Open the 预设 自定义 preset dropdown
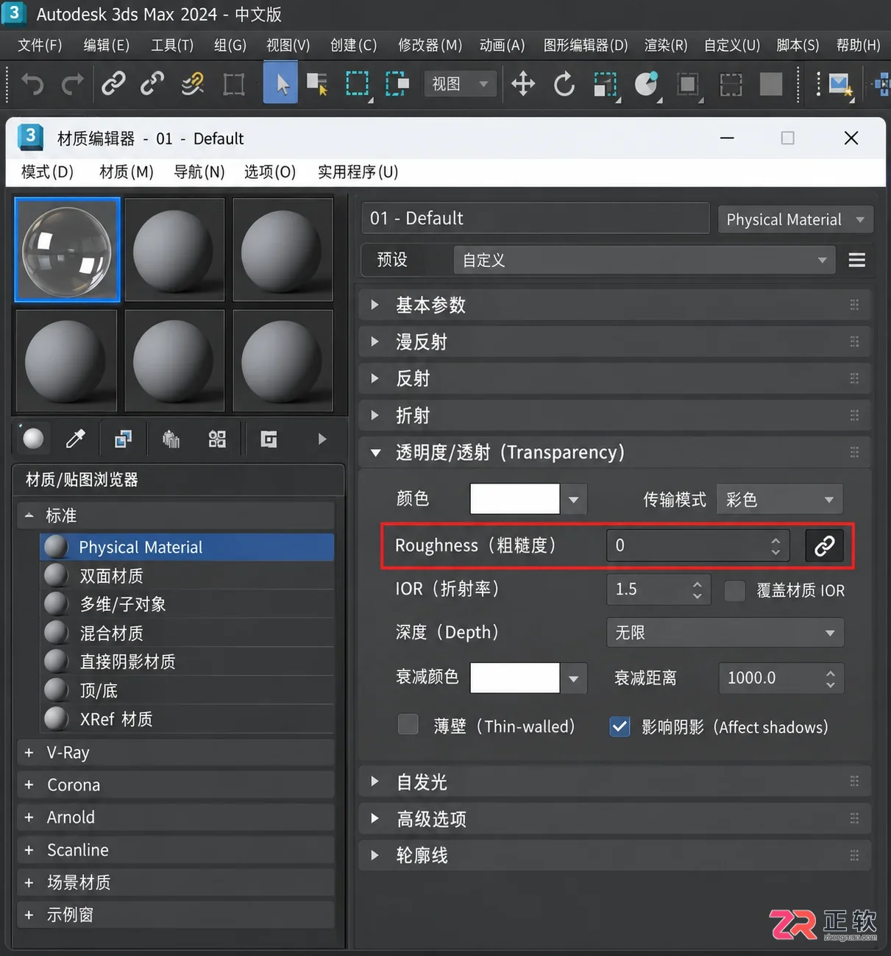This screenshot has height=956, width=891. (x=644, y=260)
